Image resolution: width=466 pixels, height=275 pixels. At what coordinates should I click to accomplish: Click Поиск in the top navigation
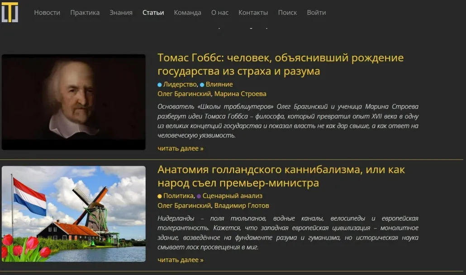click(x=287, y=13)
